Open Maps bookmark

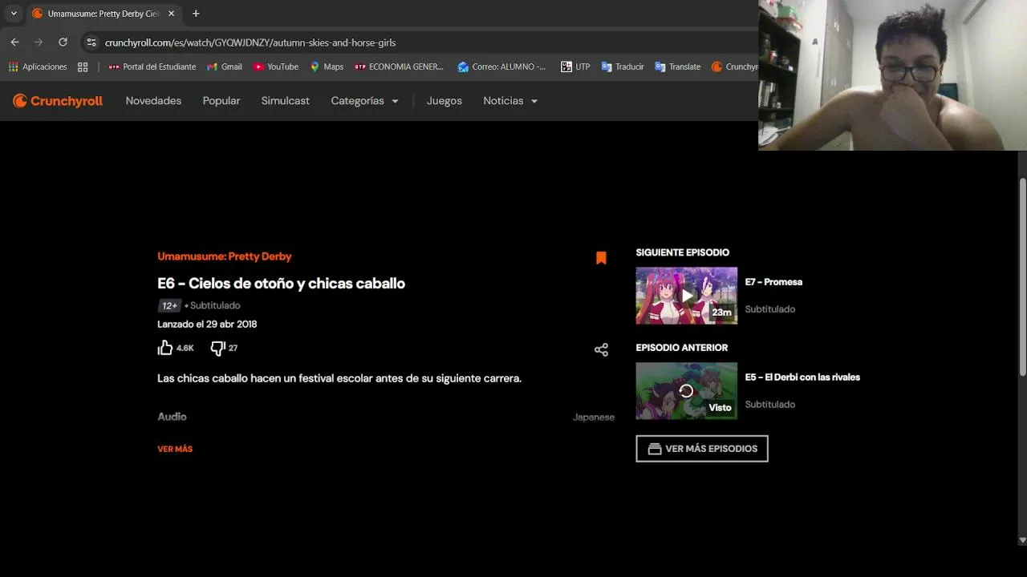pos(327,67)
